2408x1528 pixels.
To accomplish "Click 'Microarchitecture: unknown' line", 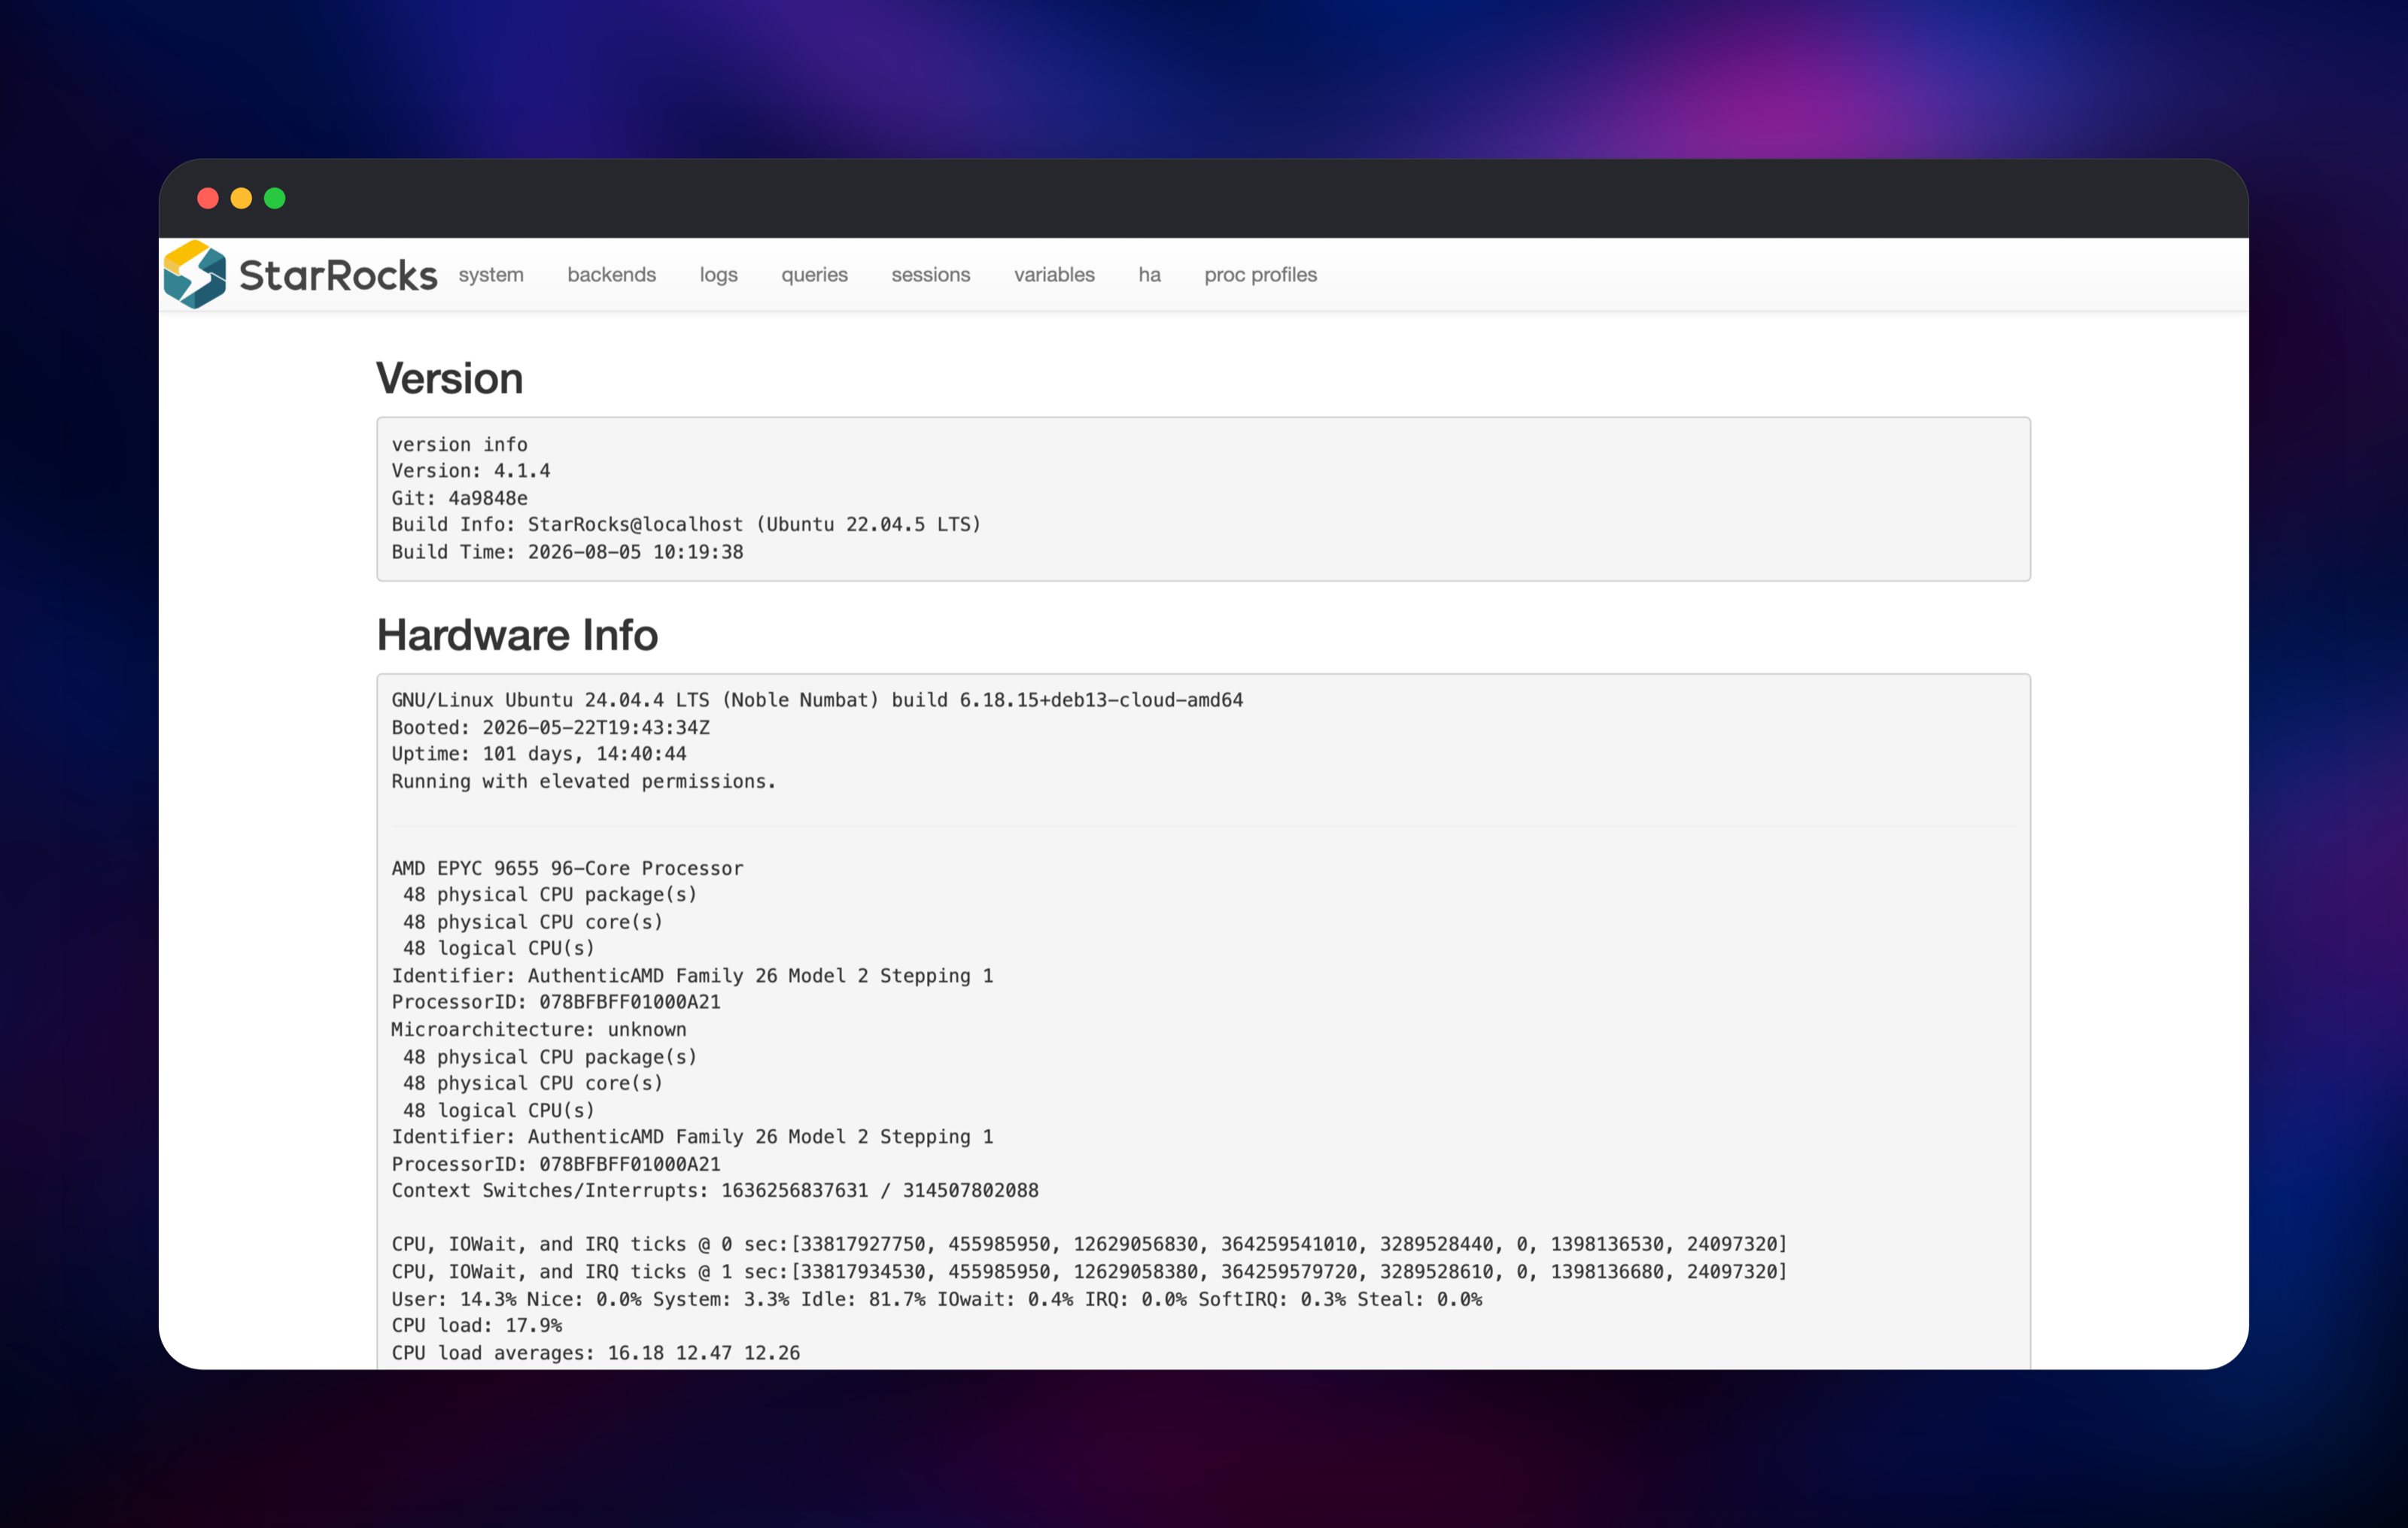I will (x=539, y=1029).
